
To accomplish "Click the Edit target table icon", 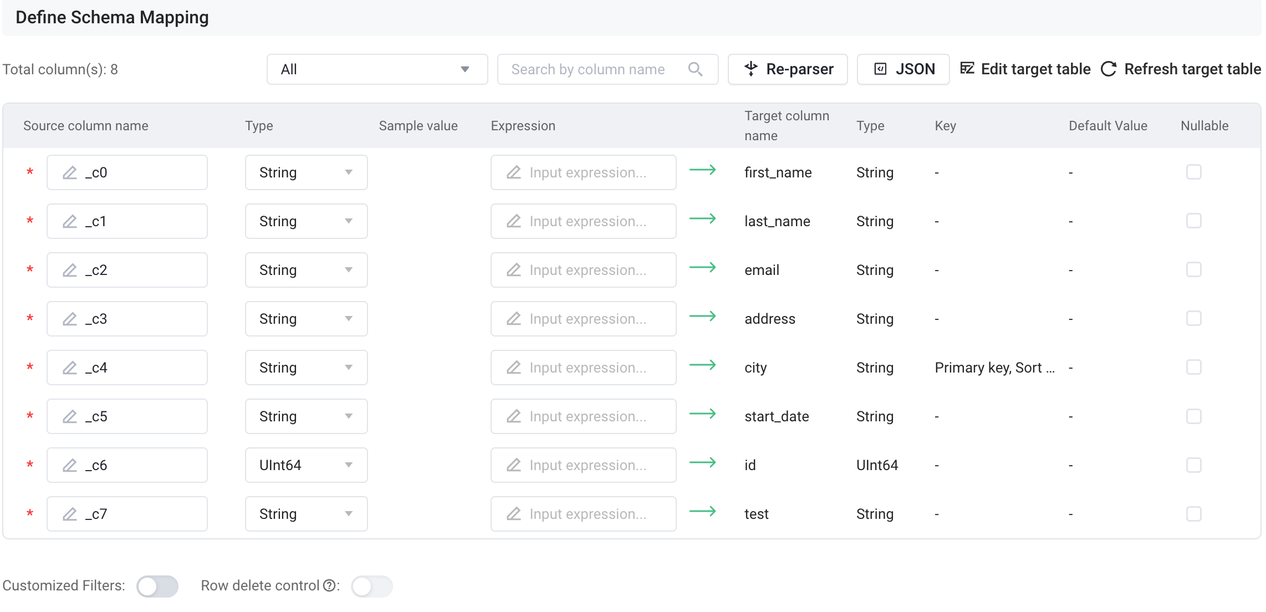I will click(967, 69).
